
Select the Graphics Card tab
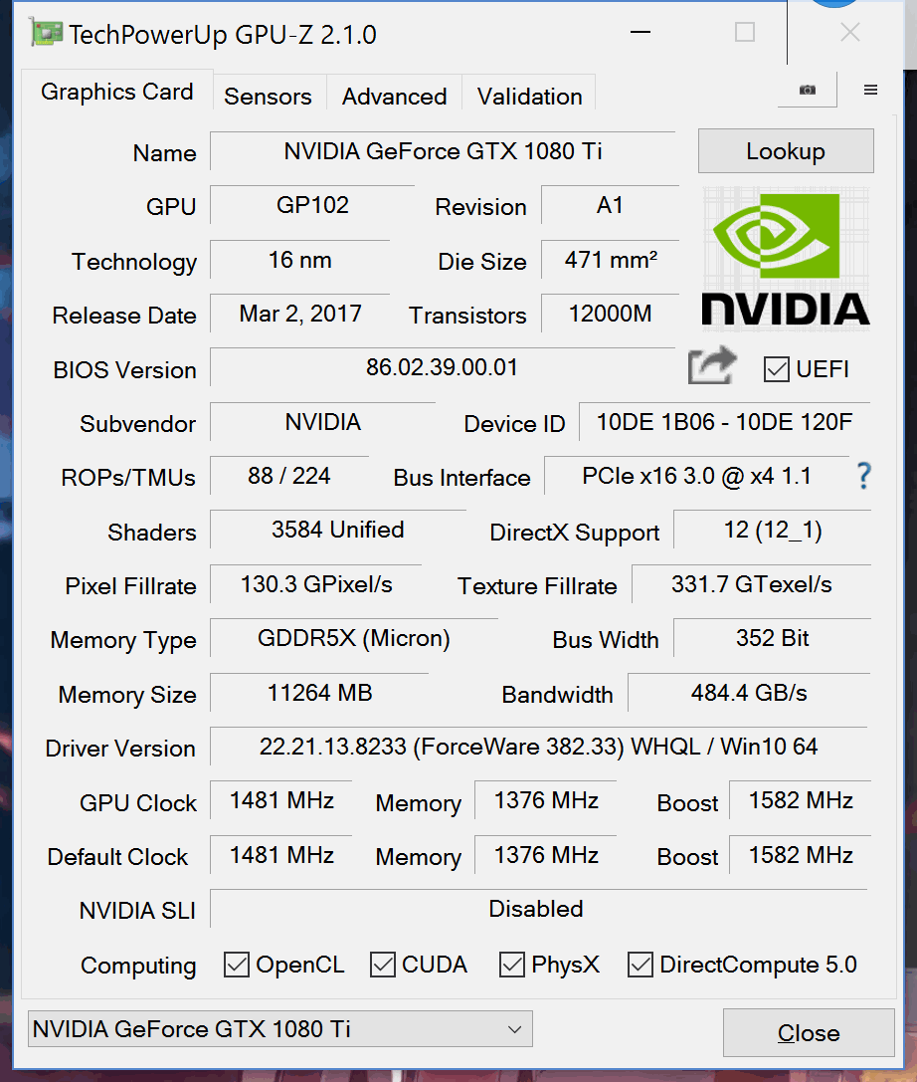click(x=117, y=92)
